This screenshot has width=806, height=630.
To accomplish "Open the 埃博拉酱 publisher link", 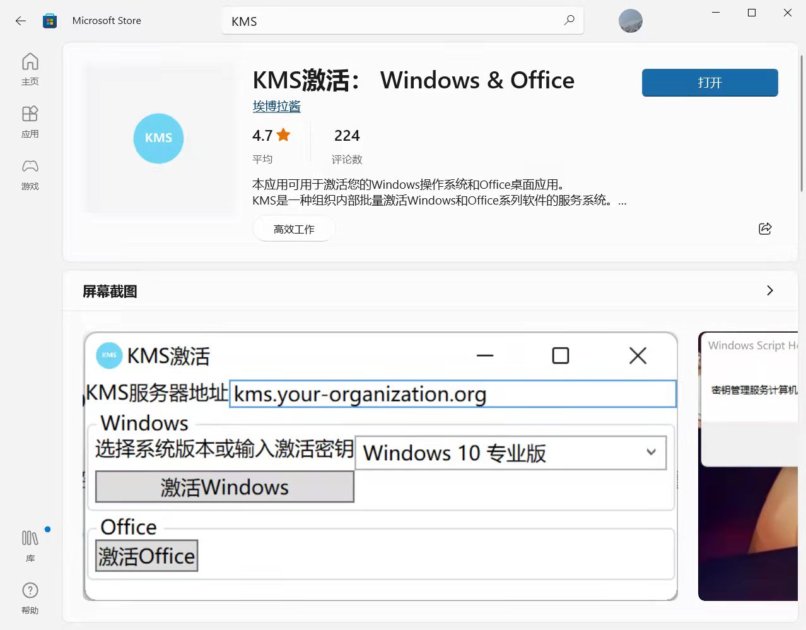I will [276, 106].
